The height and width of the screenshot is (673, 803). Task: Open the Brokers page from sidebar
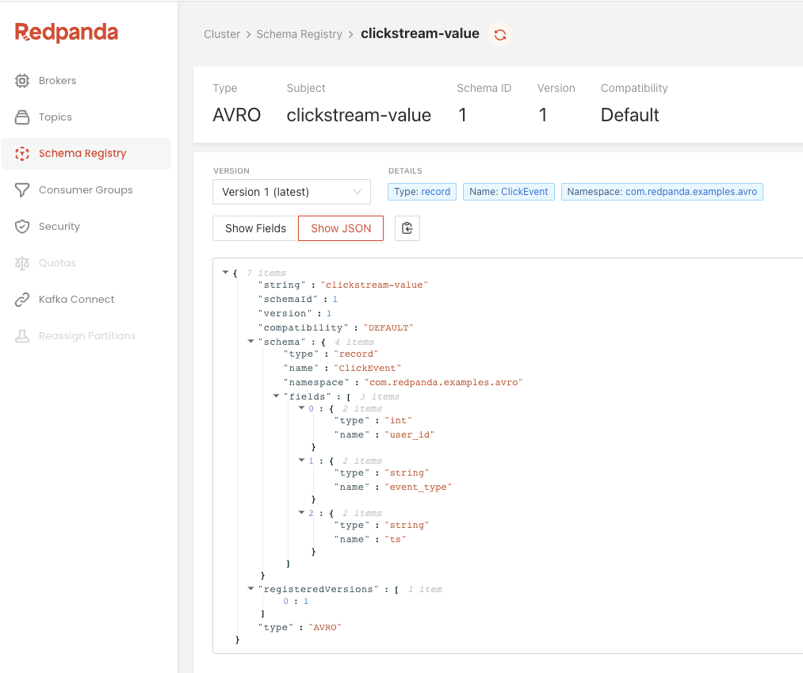click(55, 80)
